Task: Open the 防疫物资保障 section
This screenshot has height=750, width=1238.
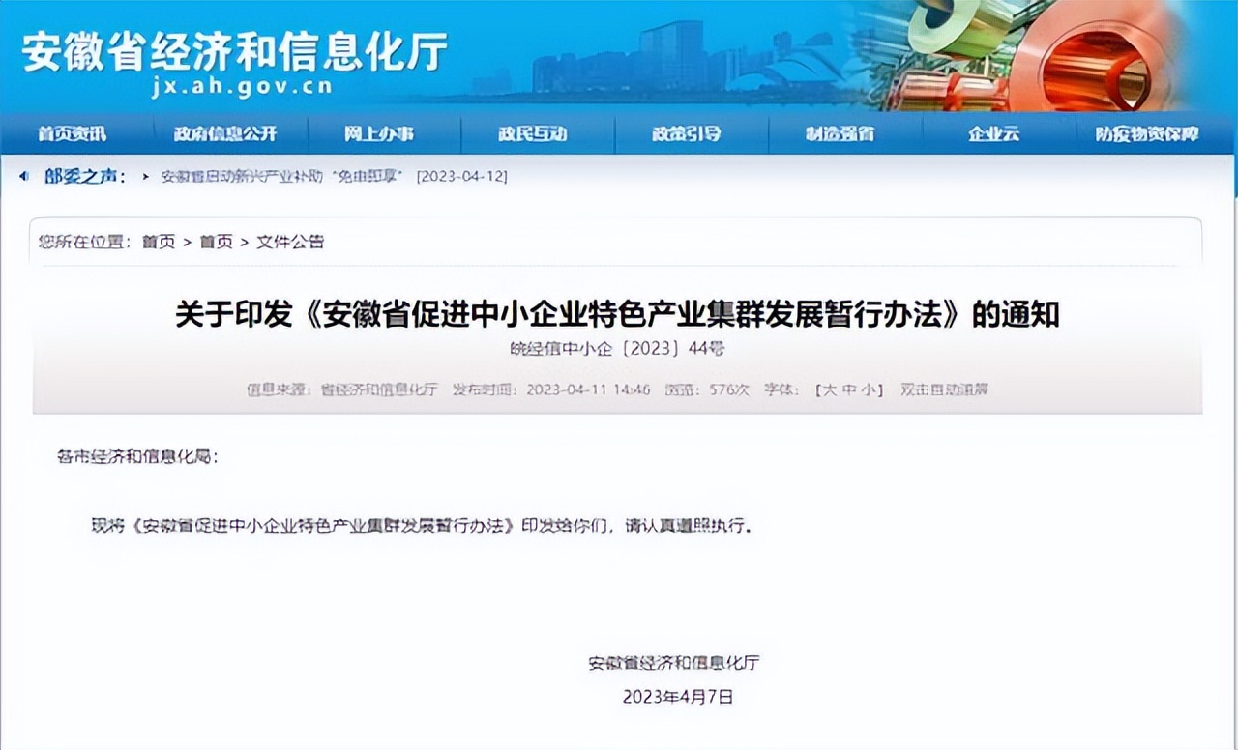Action: click(1146, 134)
